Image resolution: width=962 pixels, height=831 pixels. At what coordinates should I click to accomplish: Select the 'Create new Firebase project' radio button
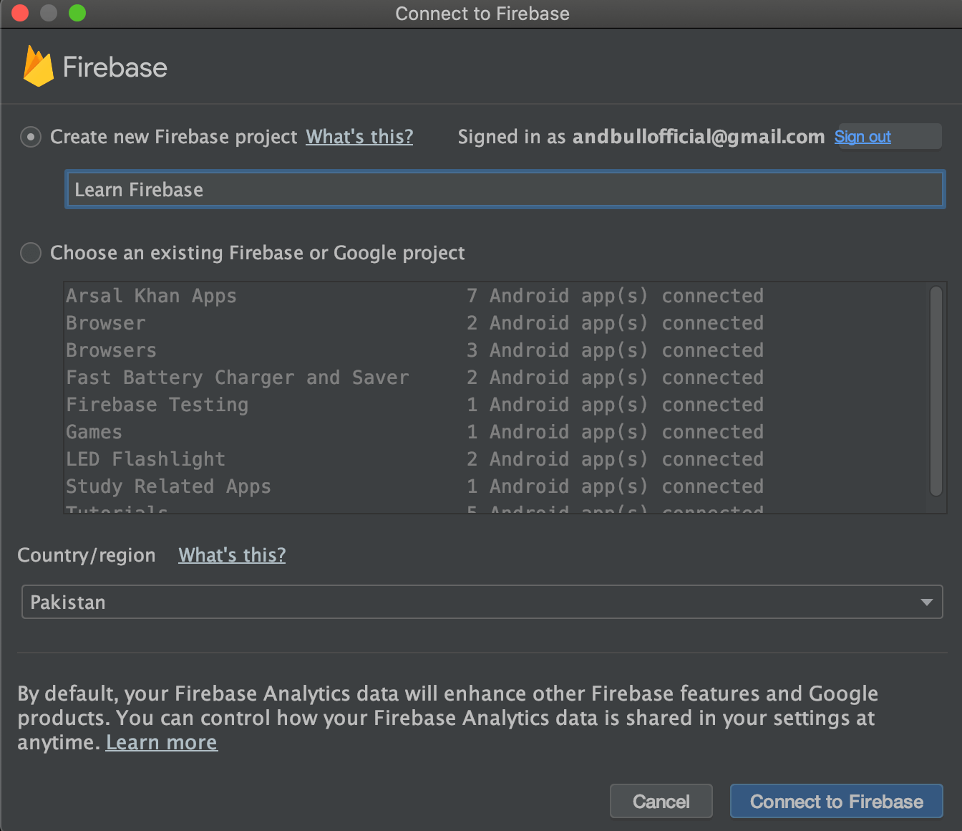31,136
